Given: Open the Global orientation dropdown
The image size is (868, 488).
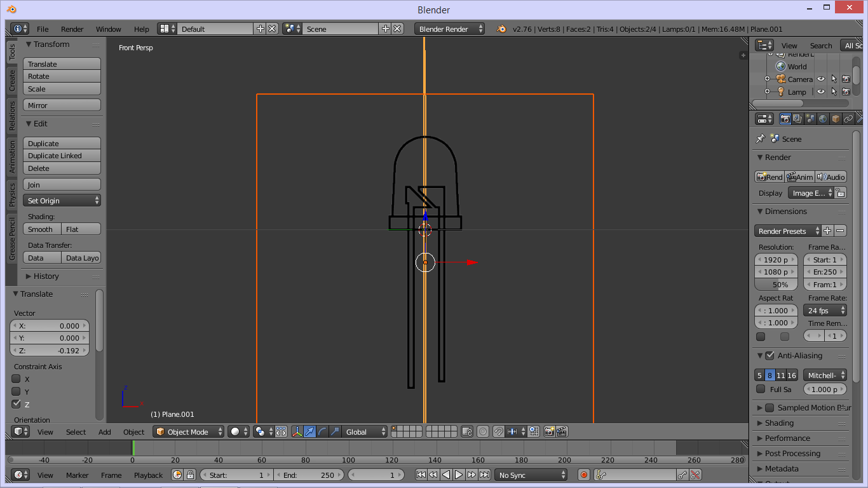Looking at the screenshot, I should [x=364, y=431].
